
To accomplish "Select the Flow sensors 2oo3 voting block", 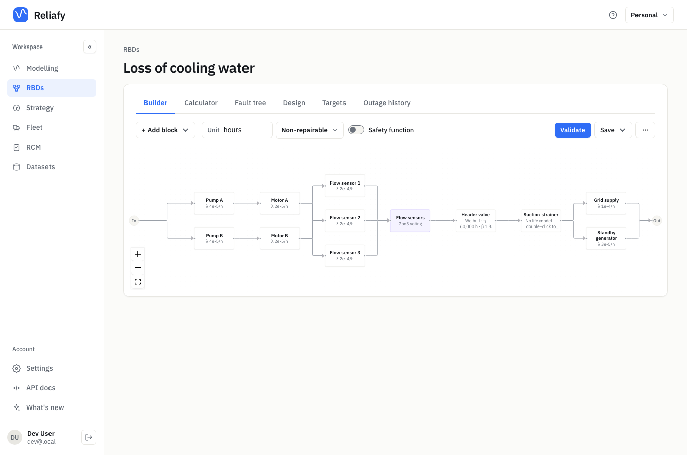I will pos(410,221).
